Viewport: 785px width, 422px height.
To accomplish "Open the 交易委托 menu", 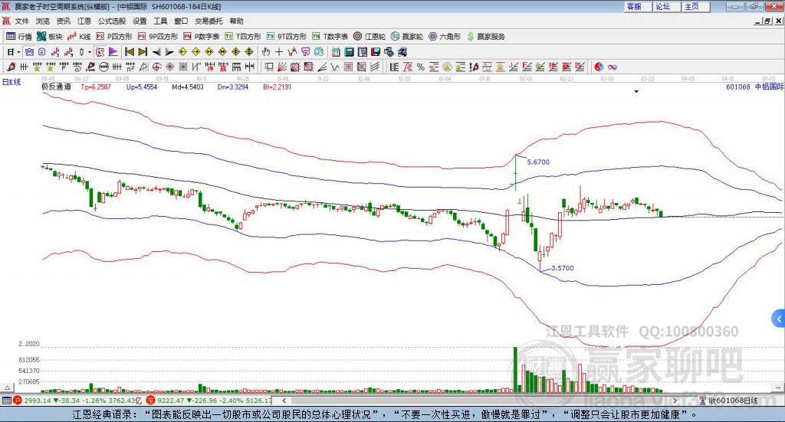I will tap(209, 21).
